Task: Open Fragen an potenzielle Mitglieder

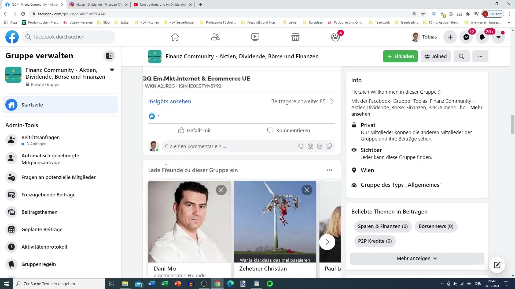Action: click(x=60, y=177)
